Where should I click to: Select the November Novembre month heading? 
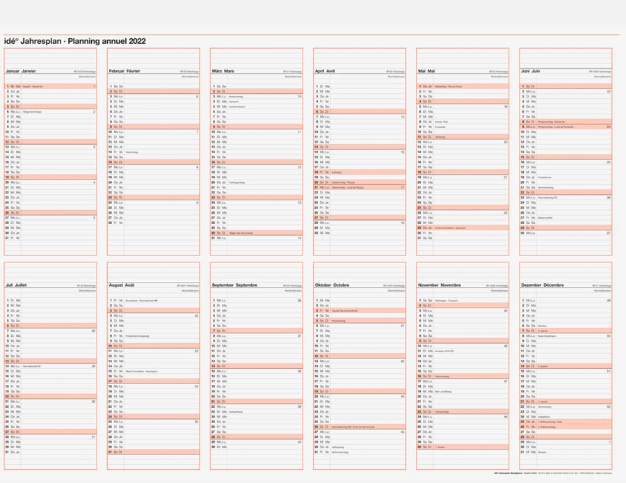(439, 285)
